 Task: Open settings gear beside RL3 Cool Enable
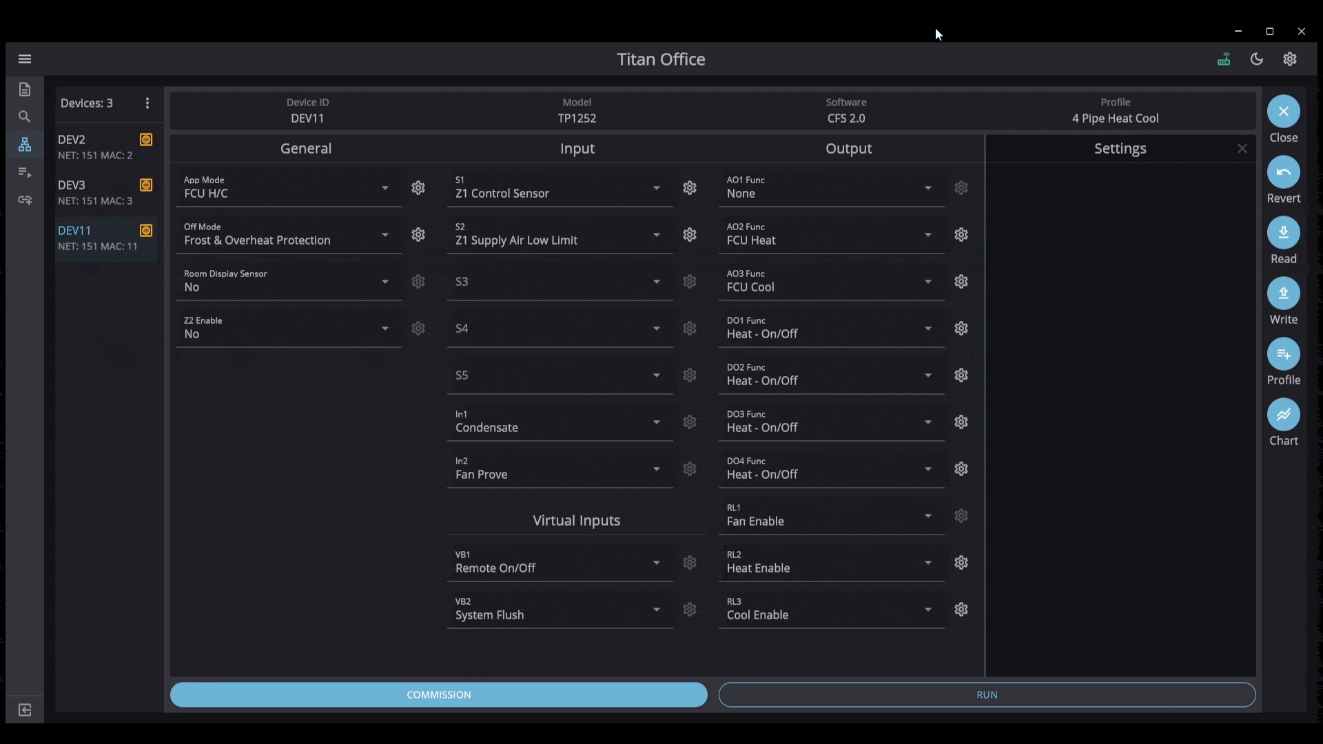(x=962, y=610)
